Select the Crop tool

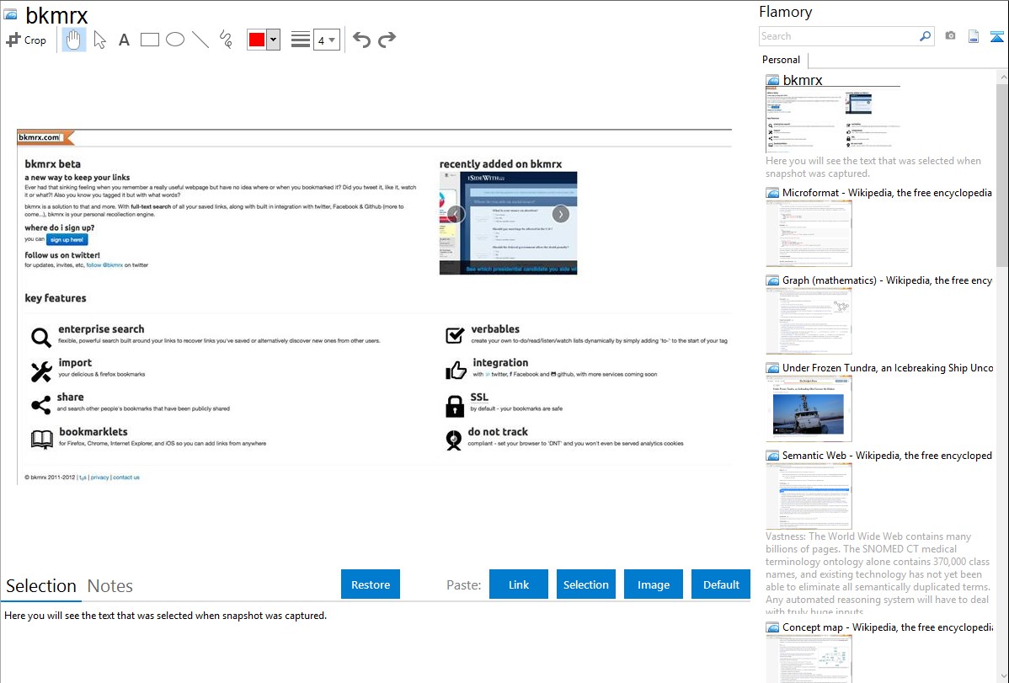pos(26,40)
